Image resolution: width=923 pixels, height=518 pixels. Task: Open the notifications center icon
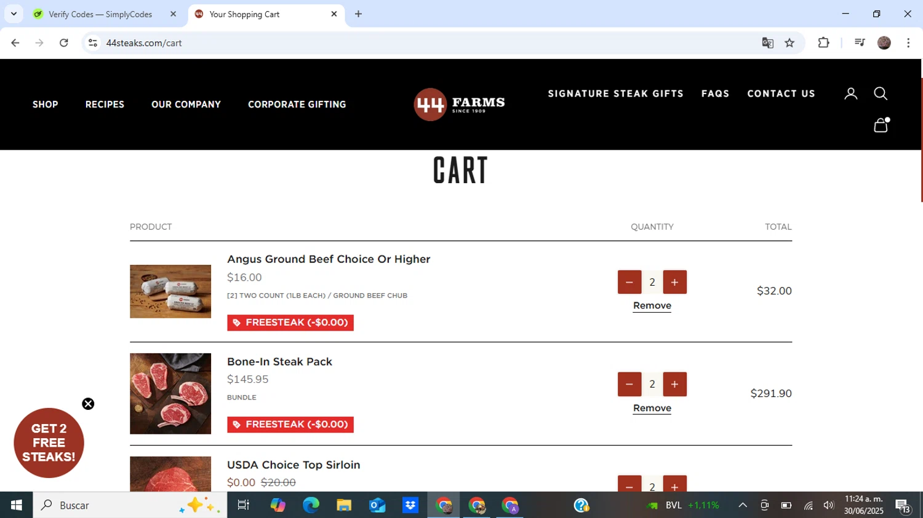coord(903,506)
